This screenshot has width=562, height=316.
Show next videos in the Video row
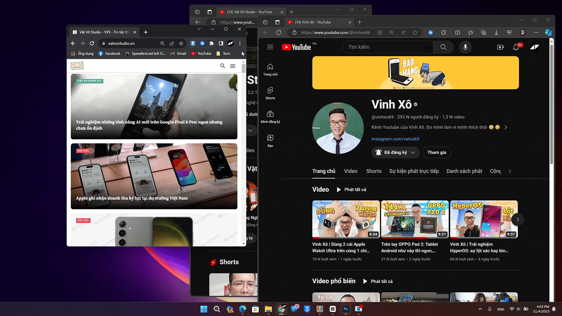pos(518,219)
